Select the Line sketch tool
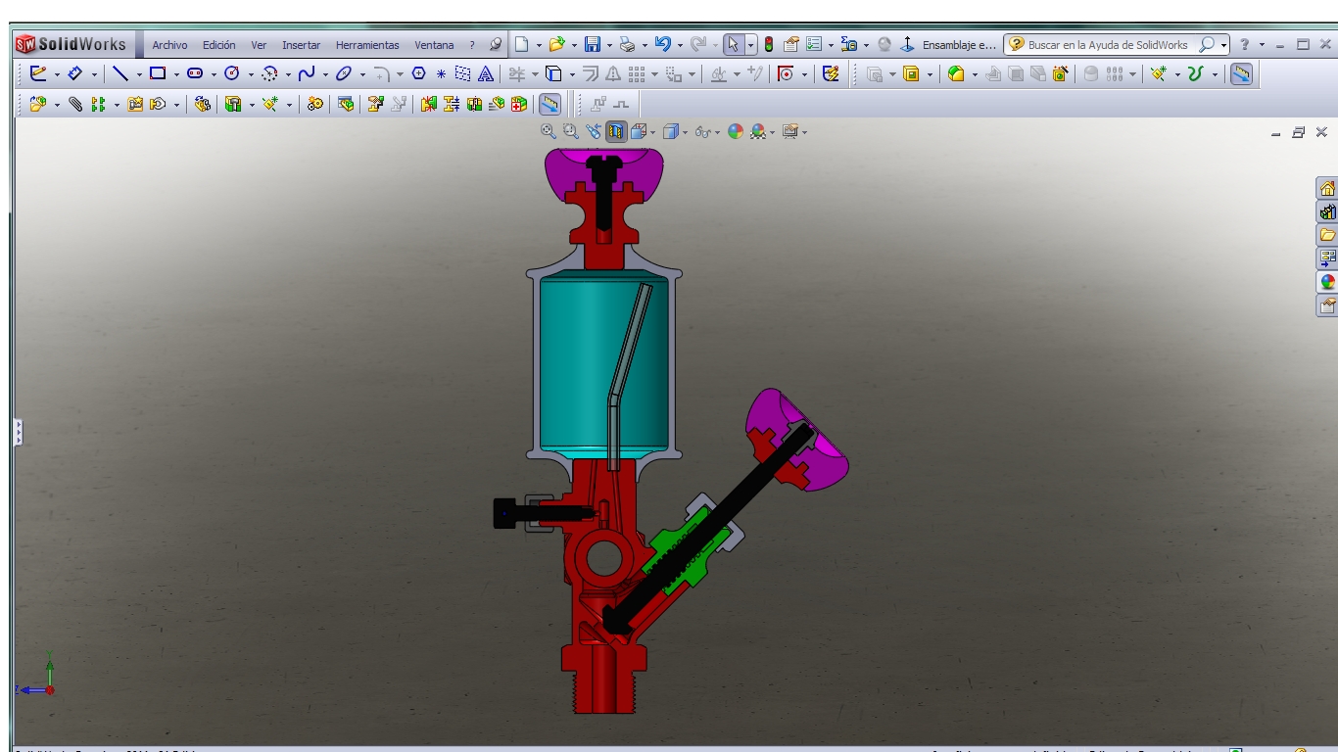Image resolution: width=1338 pixels, height=752 pixels. pyautogui.click(x=120, y=73)
